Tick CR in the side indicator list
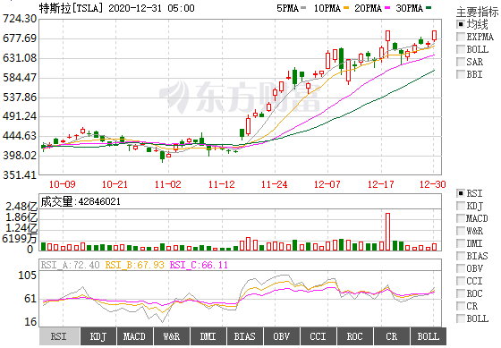This screenshot has height=348, width=501. click(x=461, y=306)
